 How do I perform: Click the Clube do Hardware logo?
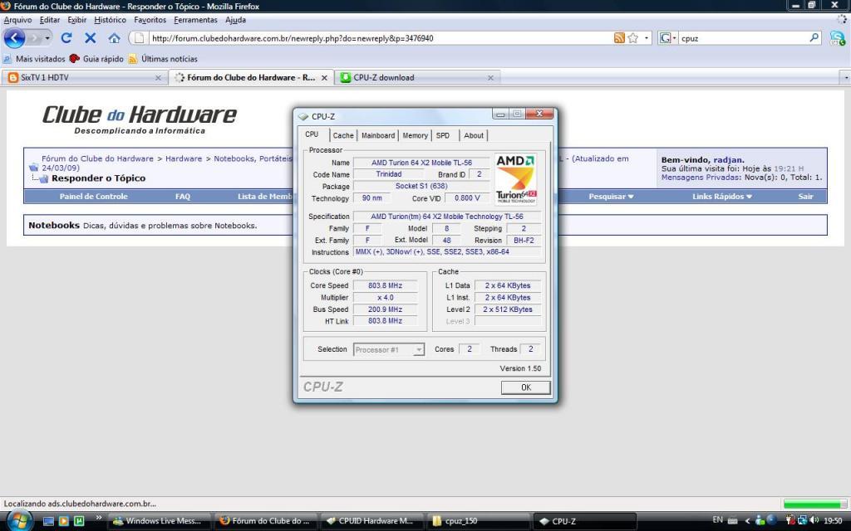[140, 119]
